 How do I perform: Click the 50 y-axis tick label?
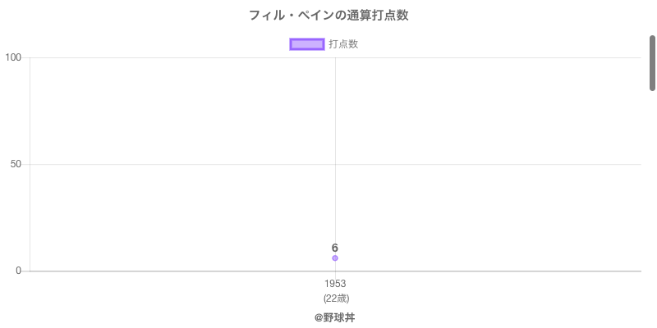pyautogui.click(x=16, y=164)
